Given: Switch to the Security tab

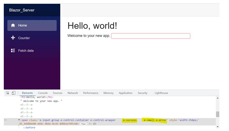Looking at the screenshot, I should [x=142, y=93].
